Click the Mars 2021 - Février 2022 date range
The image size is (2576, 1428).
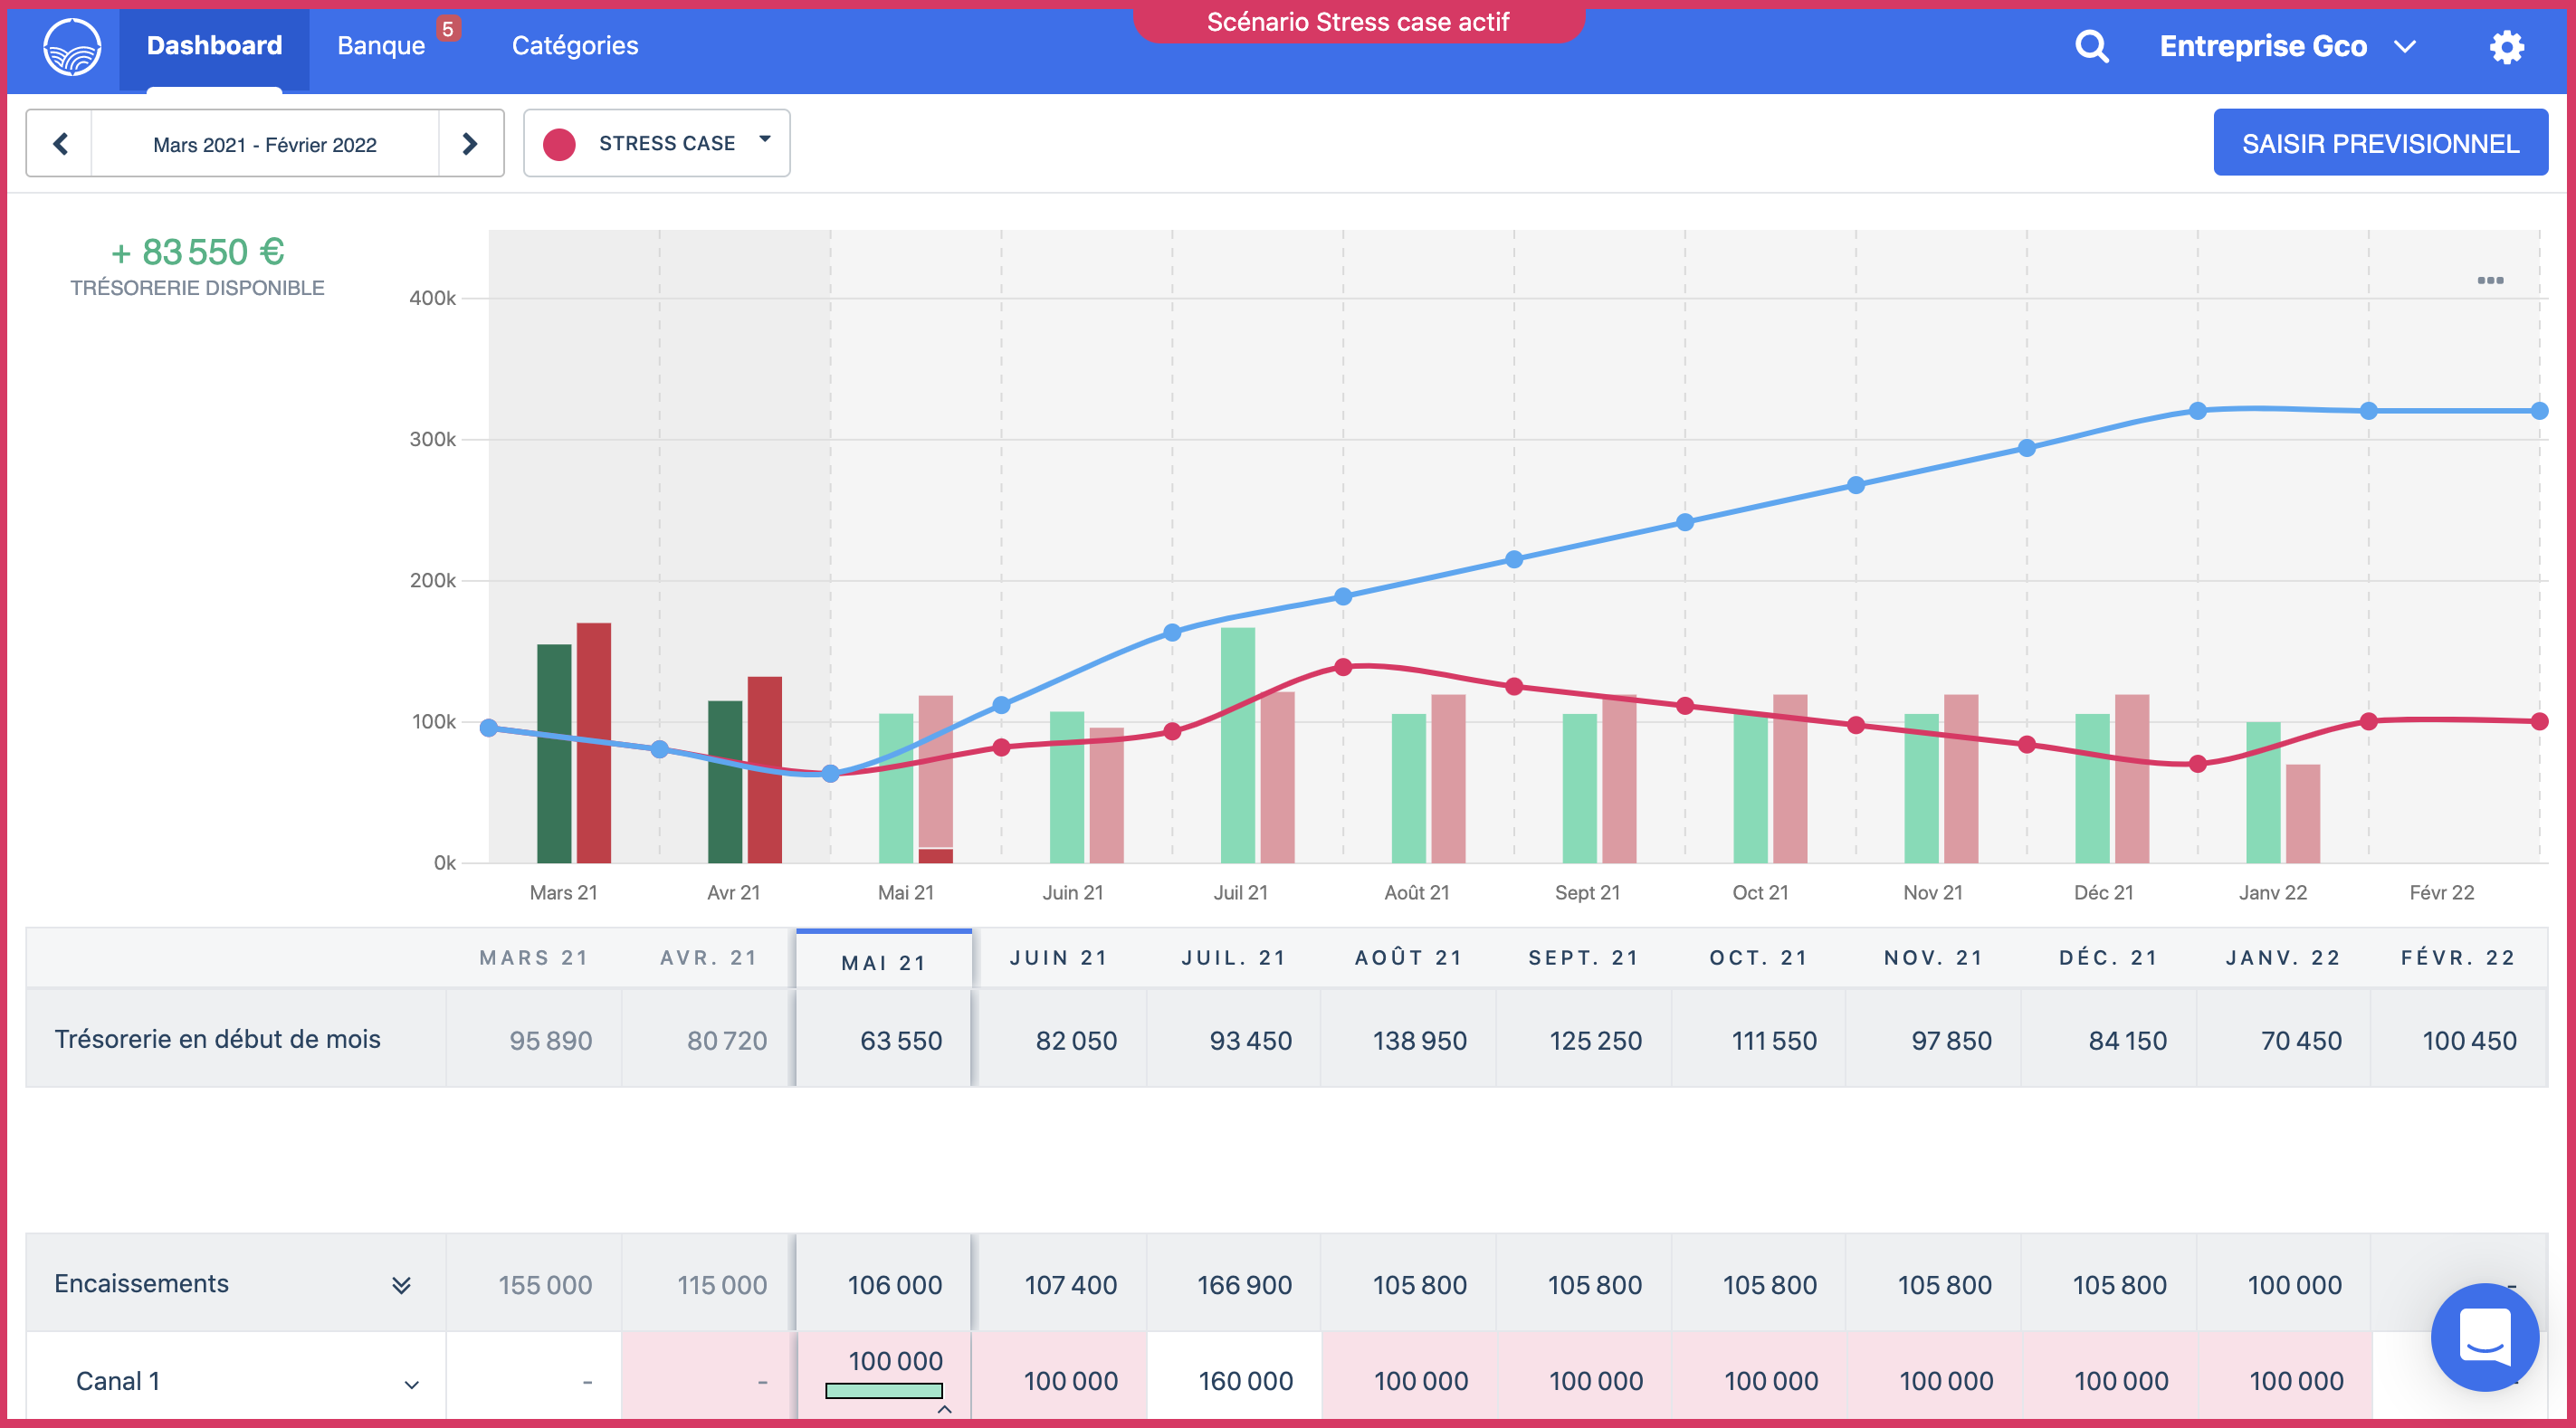click(265, 143)
